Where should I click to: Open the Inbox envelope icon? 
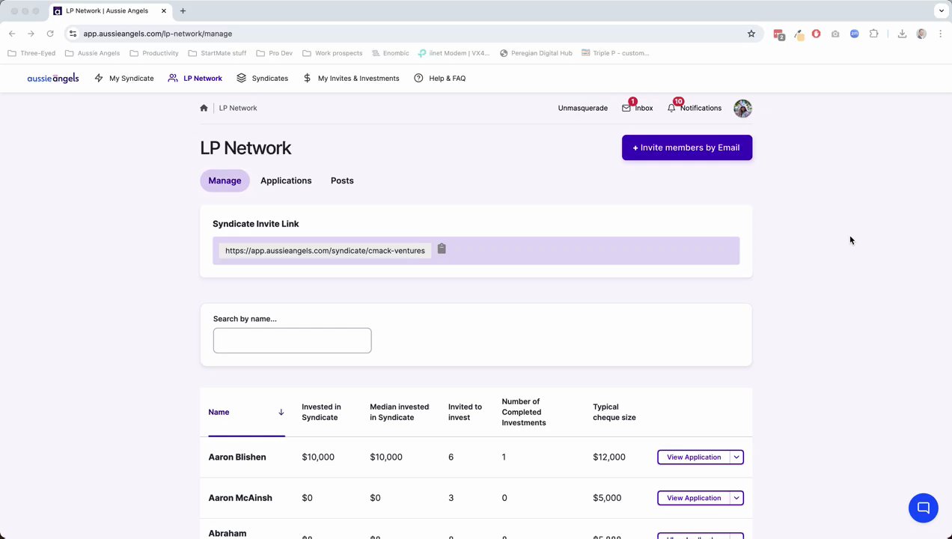coord(626,109)
